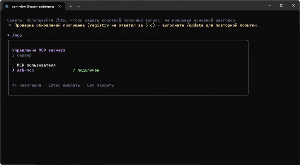300x165 pixels.
Task: Open the new tab profile dropdown arrow
Action: pyautogui.click(x=78, y=6)
